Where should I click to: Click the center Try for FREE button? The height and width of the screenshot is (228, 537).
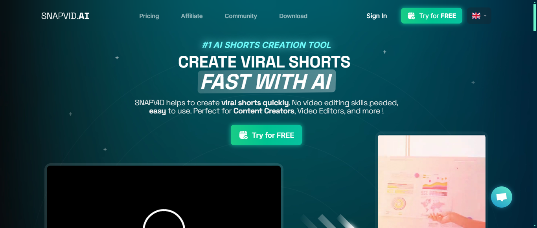pos(266,135)
